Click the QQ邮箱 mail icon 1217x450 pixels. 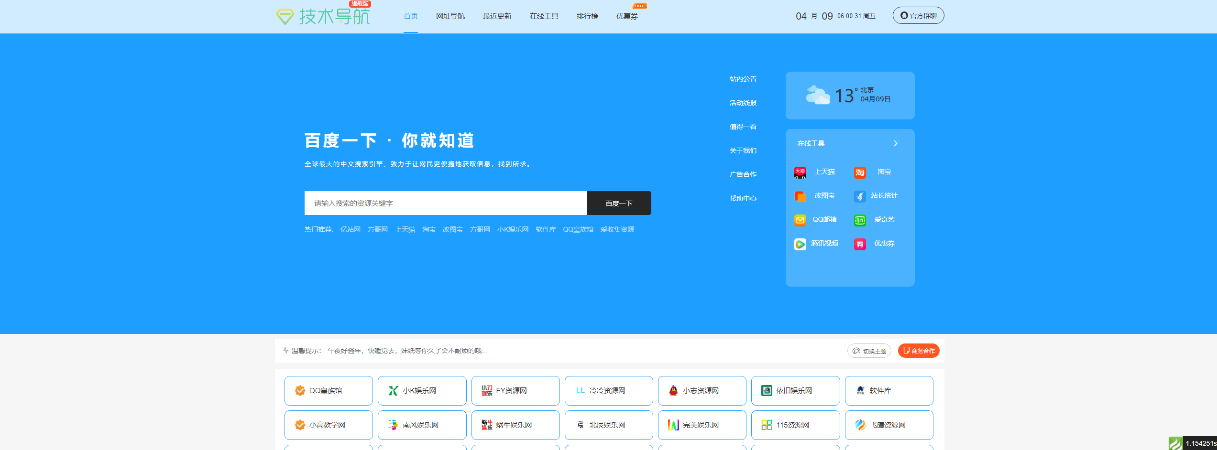(x=800, y=220)
